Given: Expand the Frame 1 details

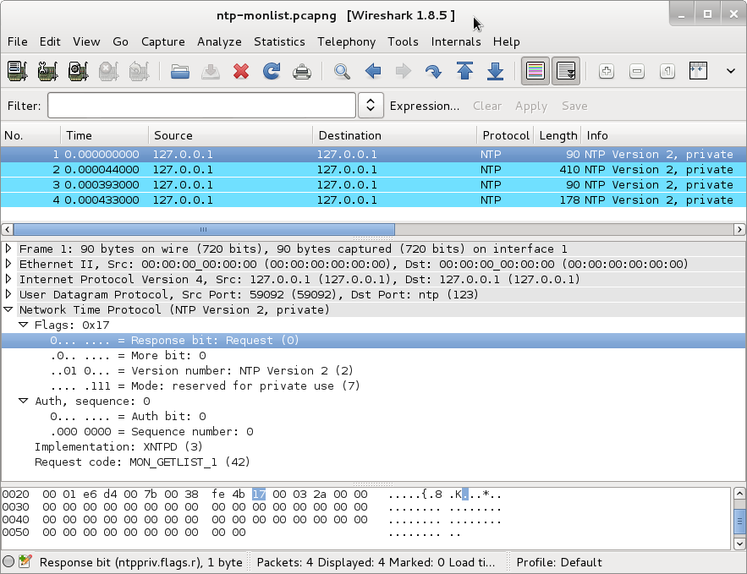Looking at the screenshot, I should click(8, 249).
